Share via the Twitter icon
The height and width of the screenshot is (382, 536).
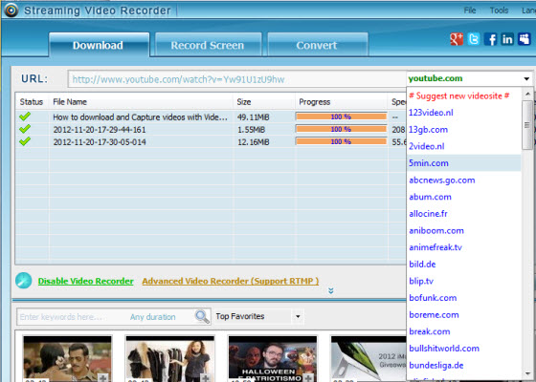474,39
